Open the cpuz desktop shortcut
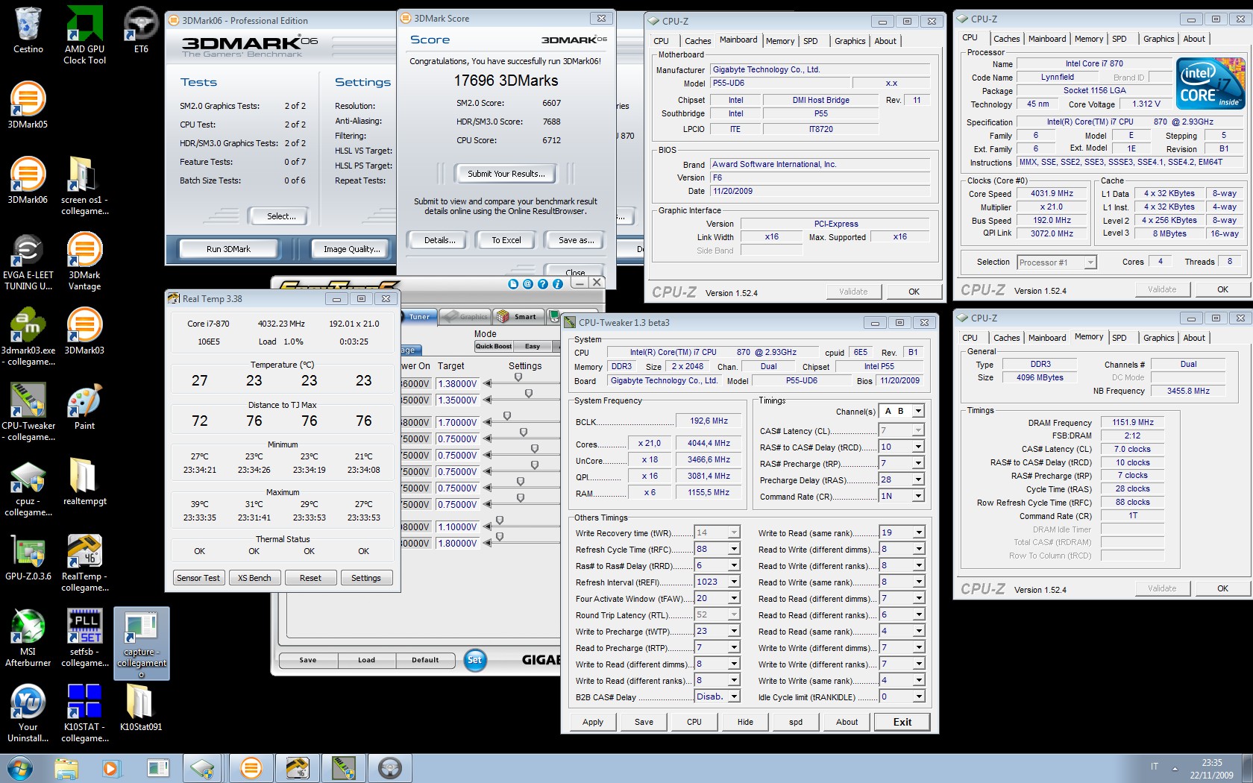 (x=28, y=488)
